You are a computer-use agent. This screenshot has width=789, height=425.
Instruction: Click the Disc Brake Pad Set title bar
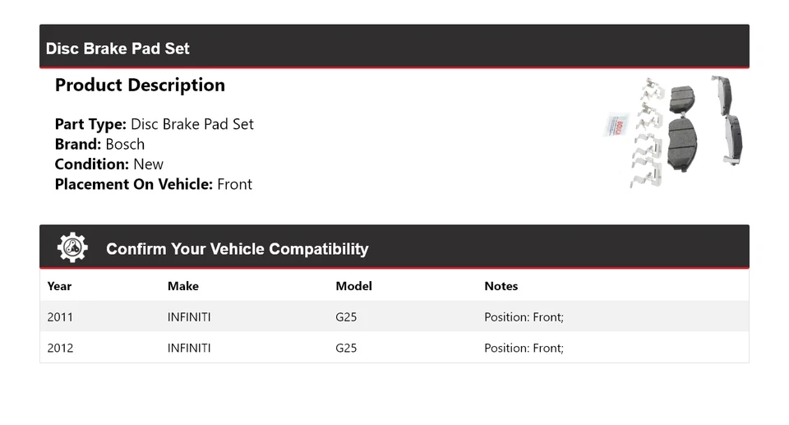[x=118, y=49]
